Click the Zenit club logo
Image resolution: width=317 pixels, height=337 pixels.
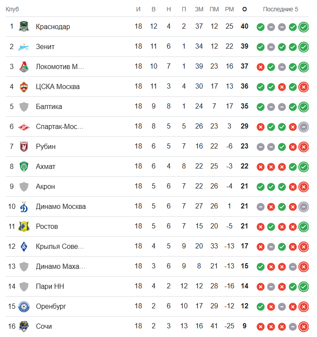pos(24,46)
